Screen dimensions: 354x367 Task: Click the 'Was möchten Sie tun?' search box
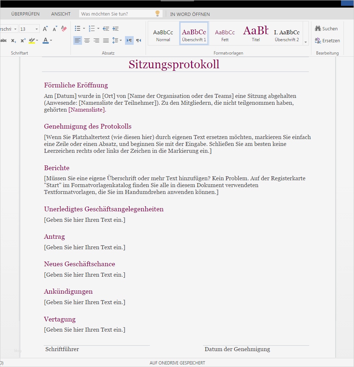pyautogui.click(x=119, y=13)
